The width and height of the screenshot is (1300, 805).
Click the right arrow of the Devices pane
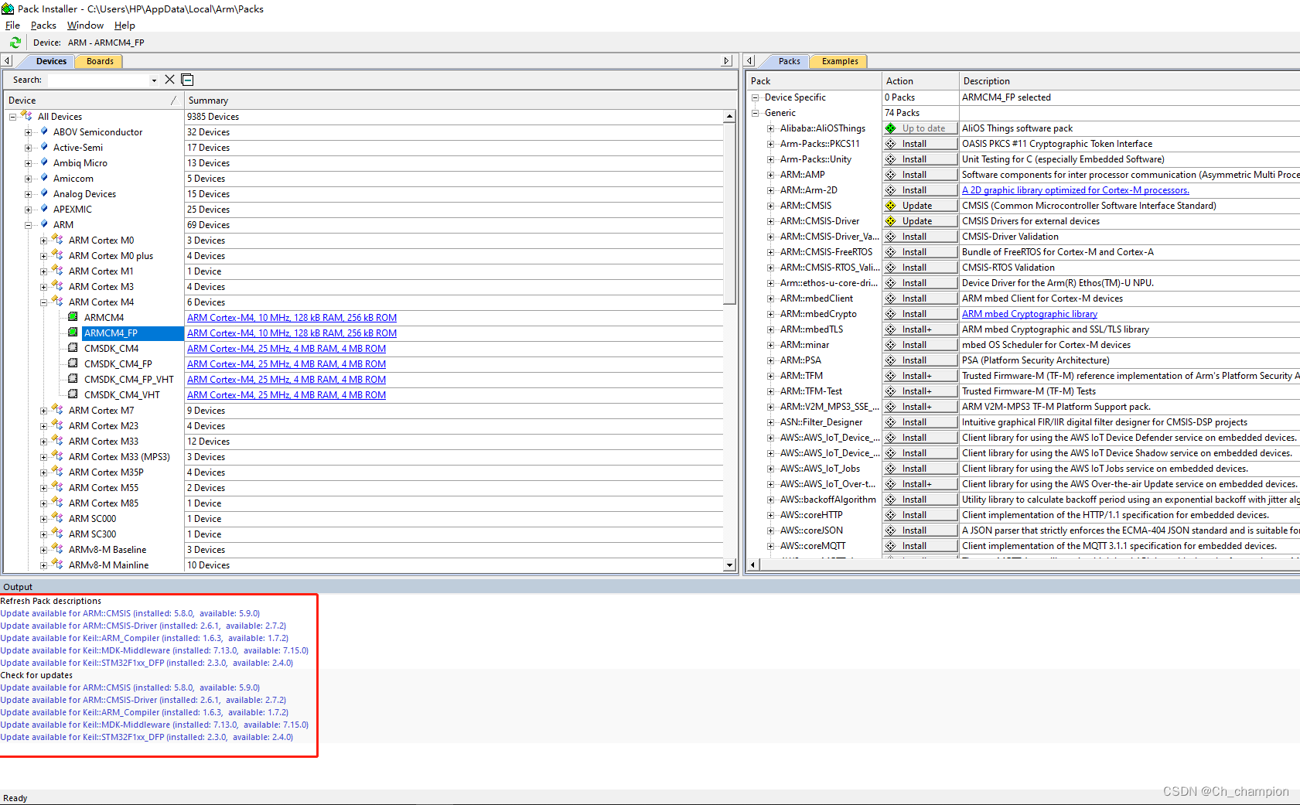[x=726, y=60]
